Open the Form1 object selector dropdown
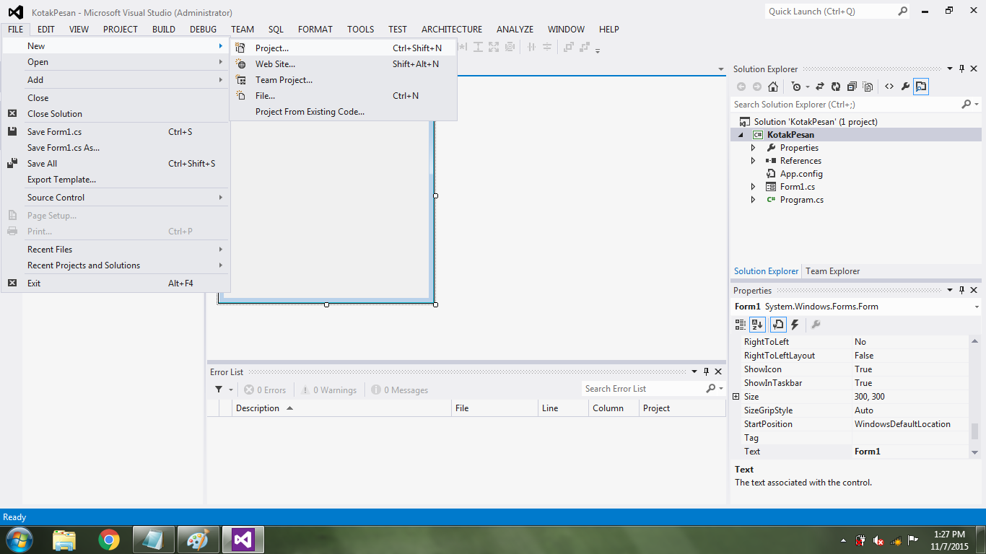This screenshot has height=554, width=986. [977, 307]
